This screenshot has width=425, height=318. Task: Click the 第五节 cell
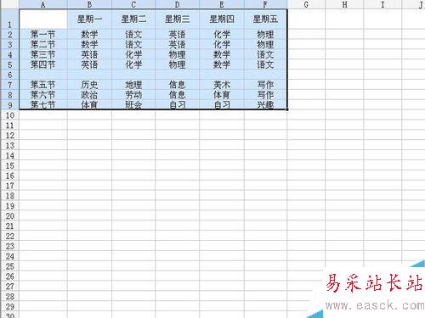pos(43,85)
